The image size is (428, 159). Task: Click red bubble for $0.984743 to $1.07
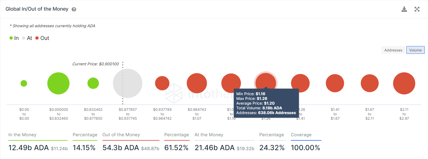pos(197,83)
